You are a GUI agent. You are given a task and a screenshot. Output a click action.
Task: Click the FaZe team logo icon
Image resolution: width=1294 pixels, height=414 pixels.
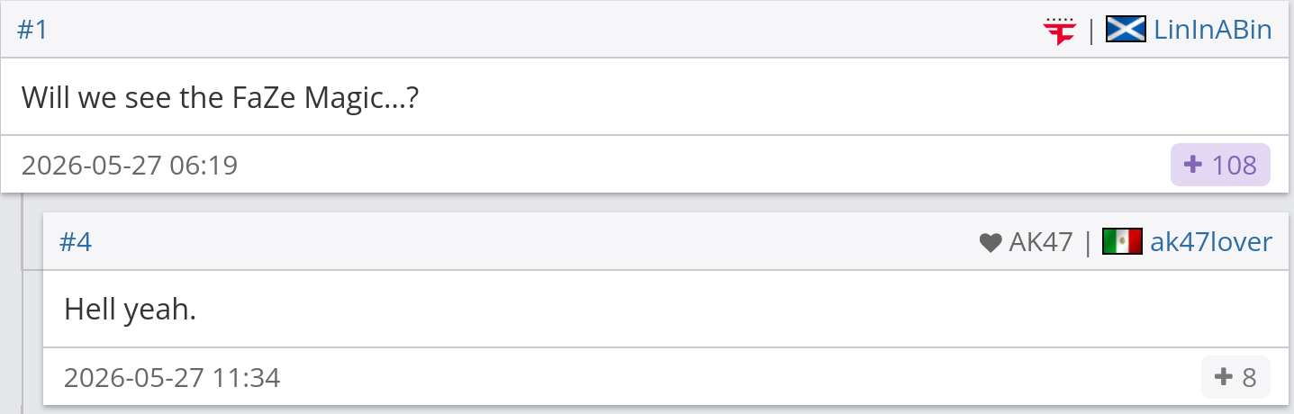pyautogui.click(x=1060, y=31)
